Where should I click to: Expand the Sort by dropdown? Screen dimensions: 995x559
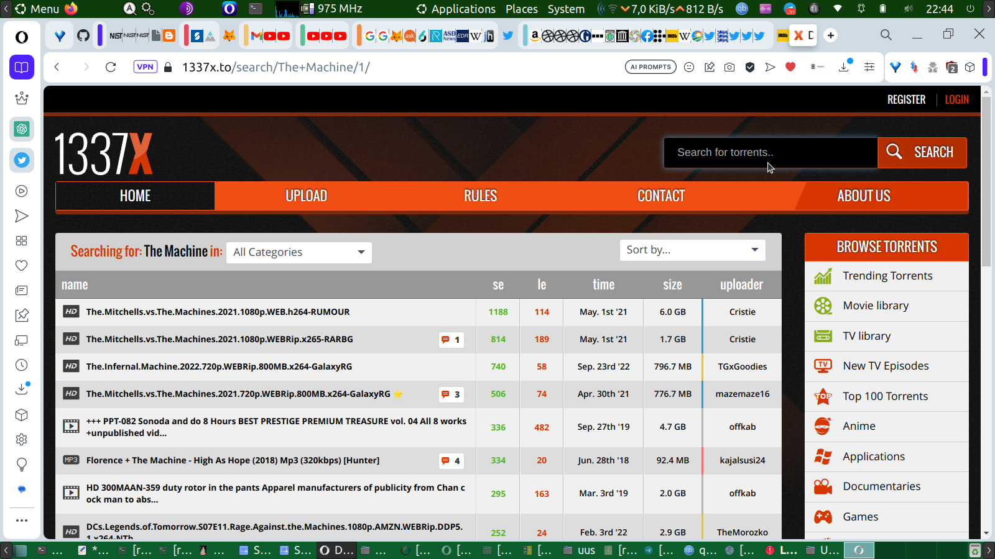click(693, 250)
